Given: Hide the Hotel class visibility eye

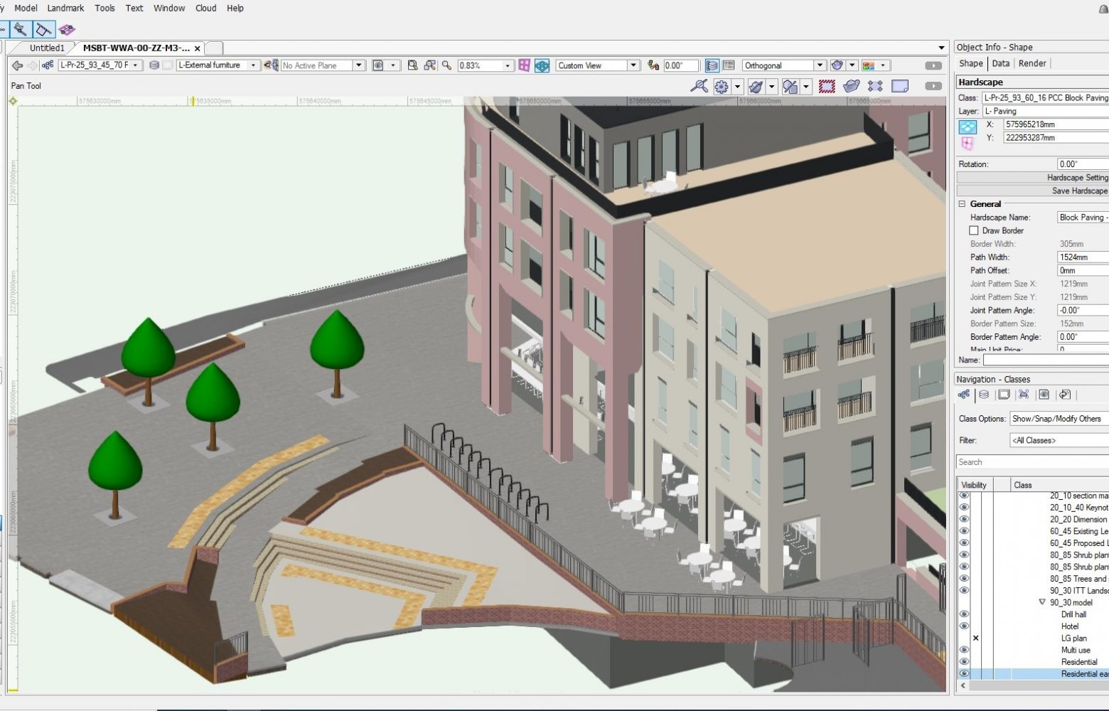Looking at the screenshot, I should coord(964,626).
